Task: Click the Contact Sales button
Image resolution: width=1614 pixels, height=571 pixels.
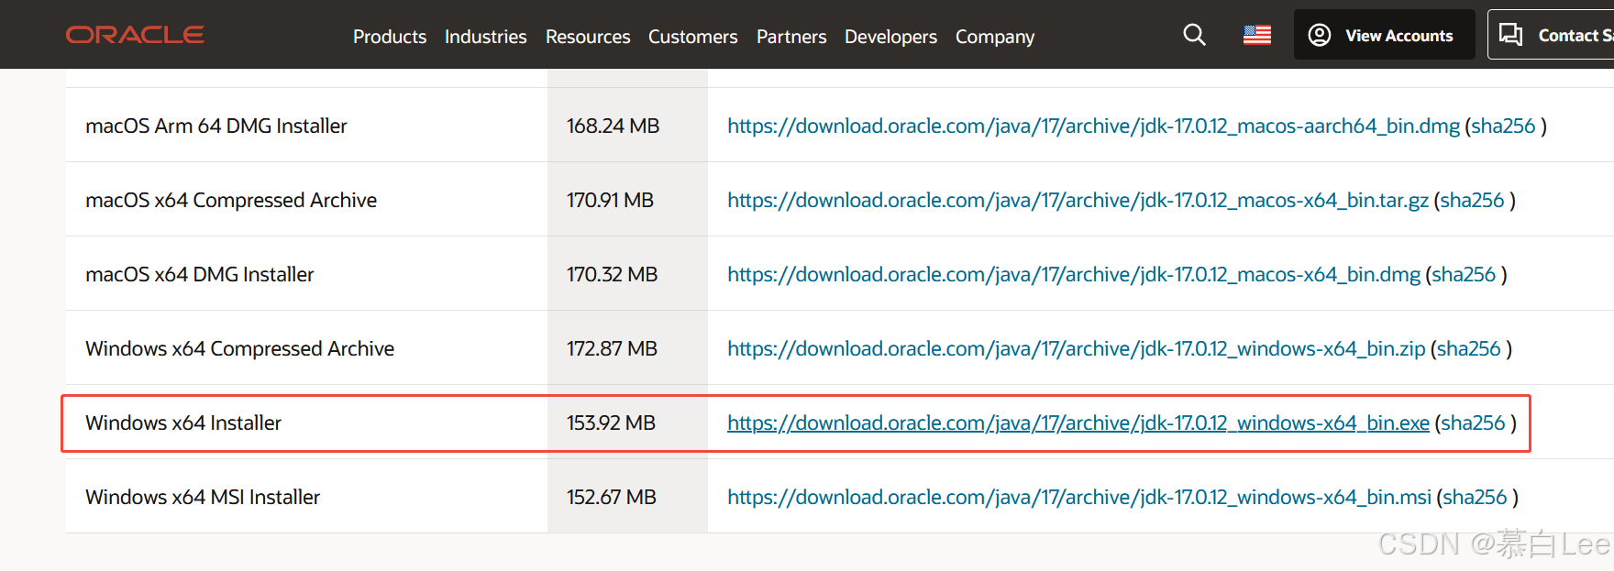Action: coord(1552,35)
